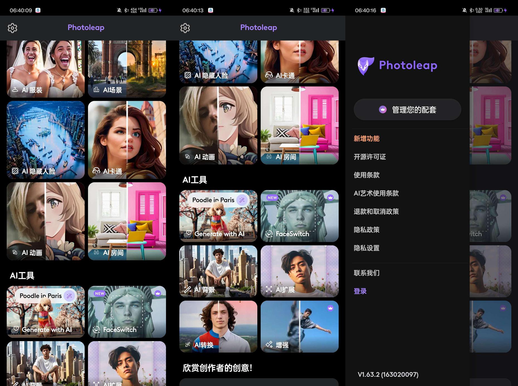
Task: Open 隐私政策 menu item
Action: (366, 230)
